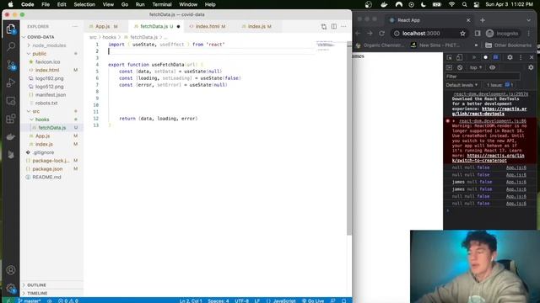Open the browser tab search dropdown

click(529, 20)
